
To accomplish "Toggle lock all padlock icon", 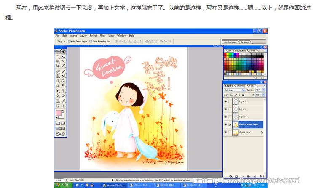I will click(243, 95).
